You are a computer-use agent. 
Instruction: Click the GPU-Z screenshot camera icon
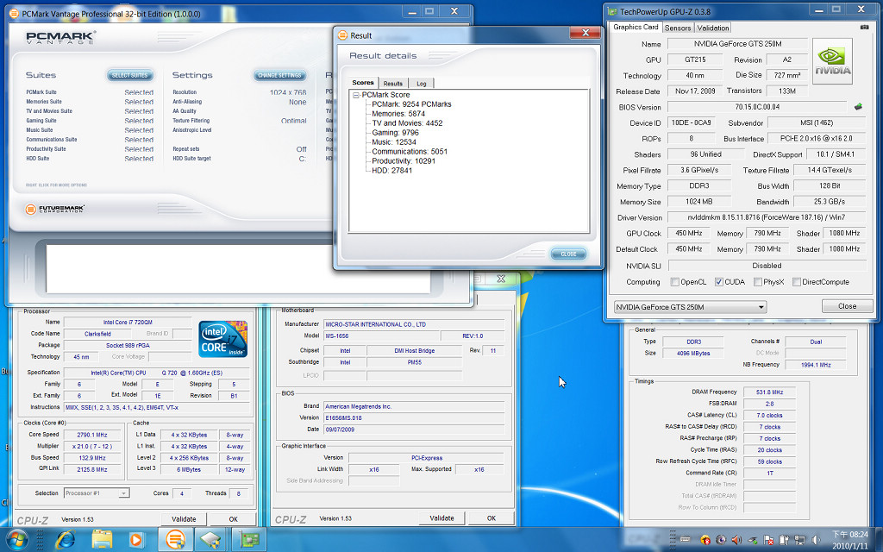(865, 27)
